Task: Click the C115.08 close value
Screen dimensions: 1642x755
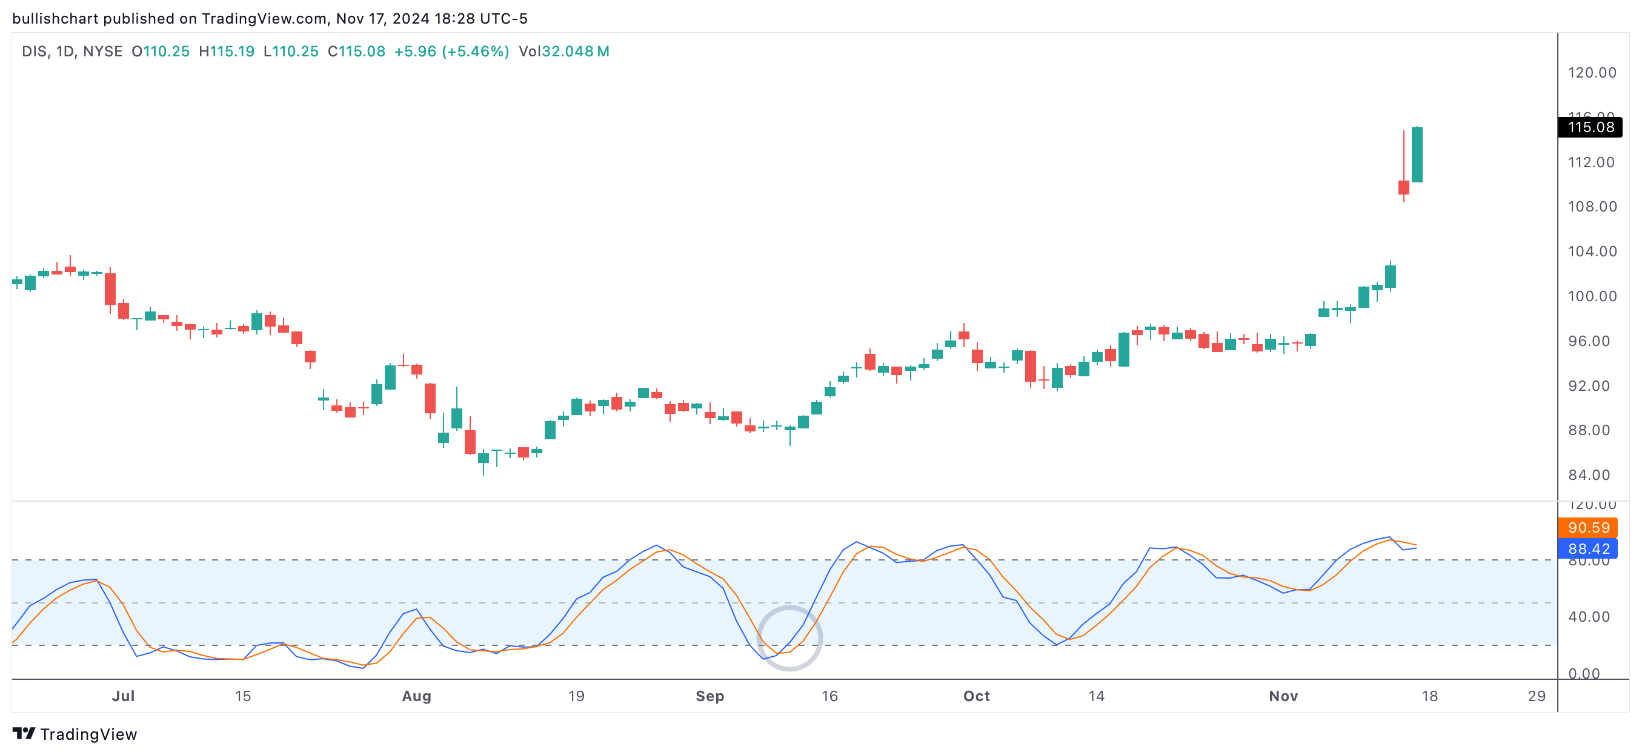Action: coord(356,52)
